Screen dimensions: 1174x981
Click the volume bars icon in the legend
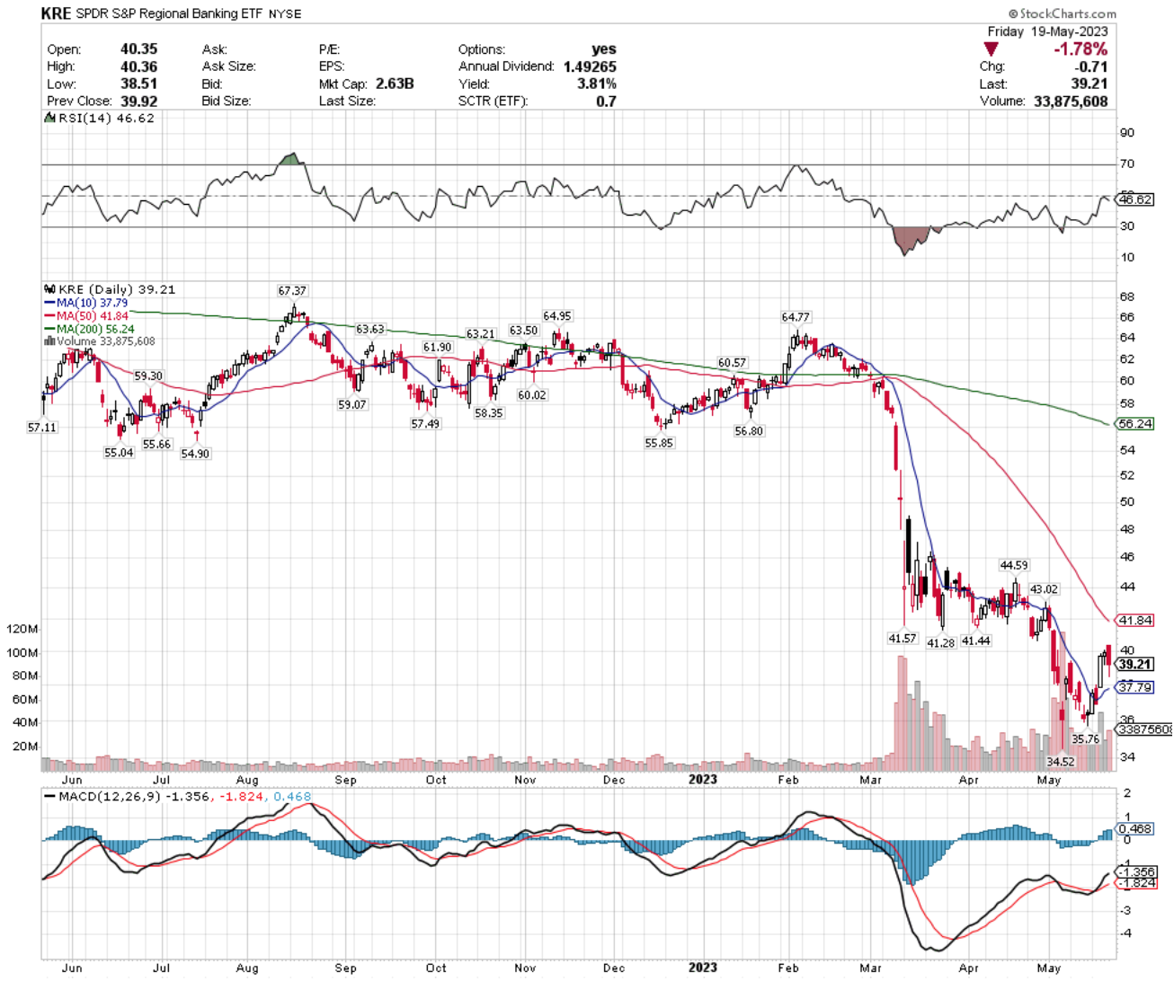coord(49,341)
